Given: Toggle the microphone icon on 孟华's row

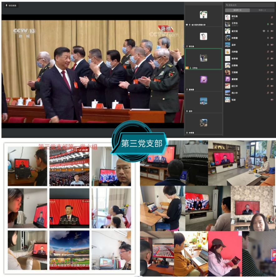Looking at the screenshot, I should click(268, 45).
